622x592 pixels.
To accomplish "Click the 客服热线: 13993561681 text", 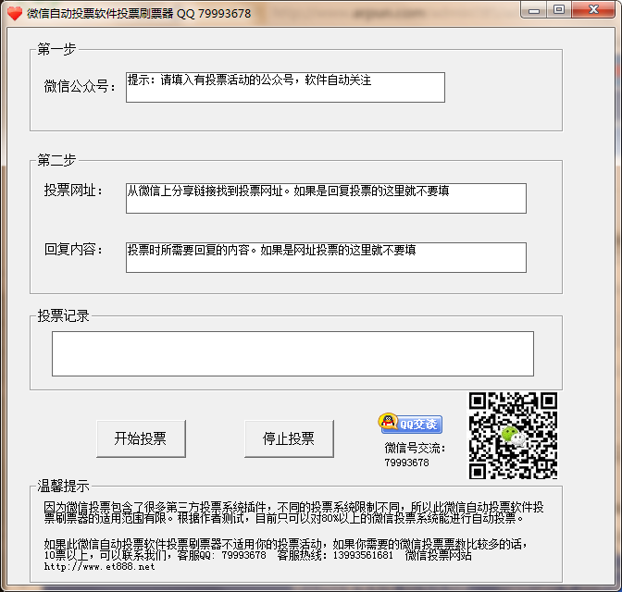I will pos(335,555).
